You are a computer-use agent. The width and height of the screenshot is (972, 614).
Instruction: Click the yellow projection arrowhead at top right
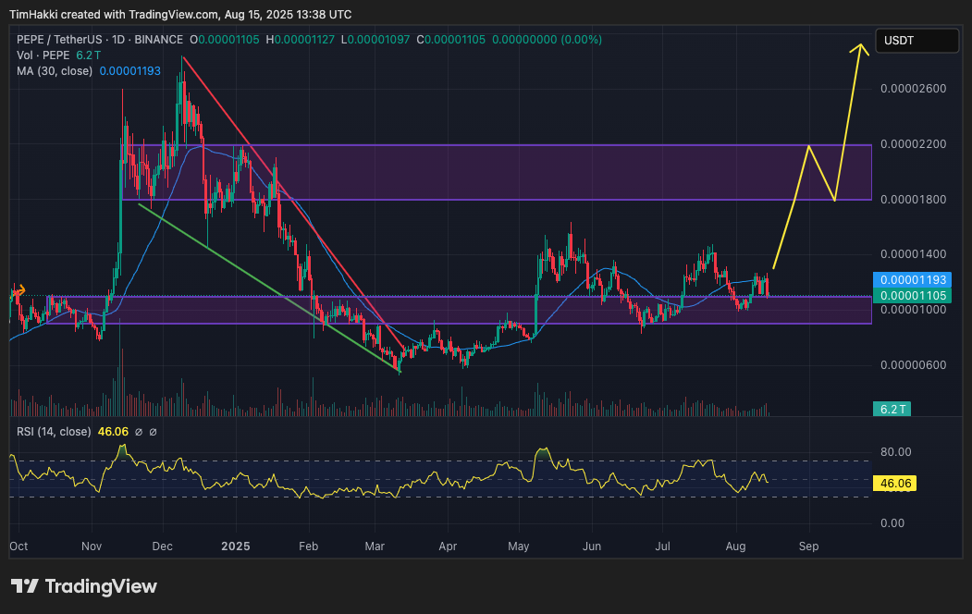click(x=862, y=48)
